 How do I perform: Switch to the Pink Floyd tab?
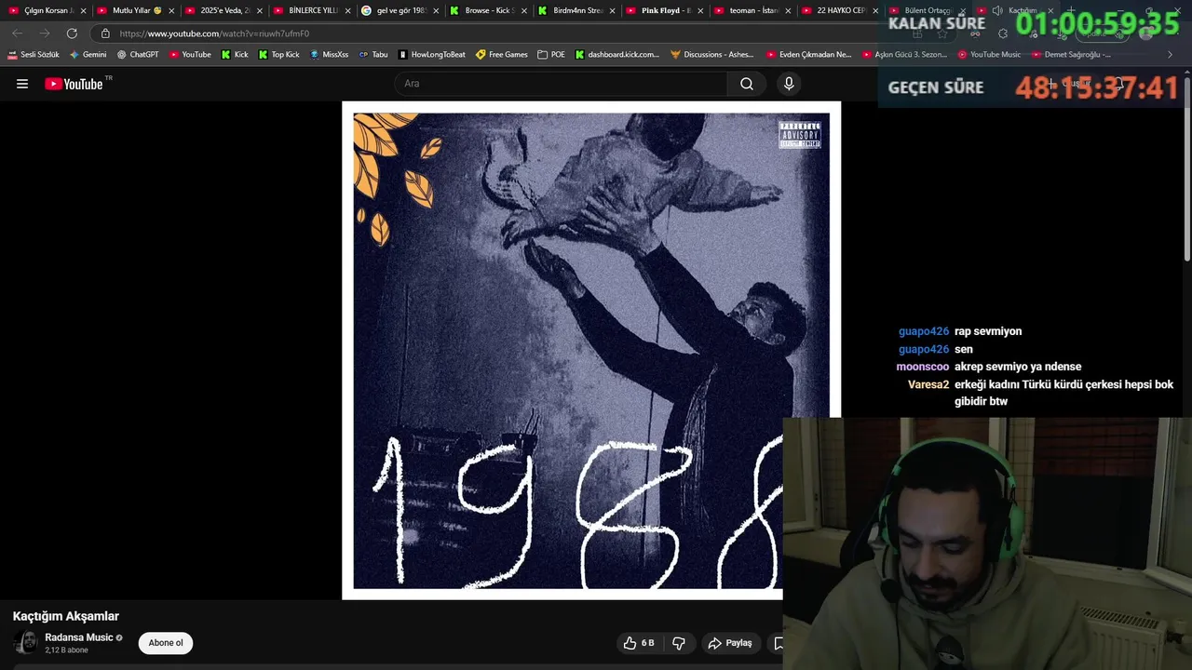[666, 10]
